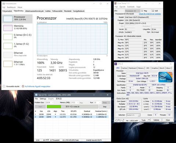Open the Eszközök menu in Core Temp
Image resolution: width=176 pixels, height=143 pixels.
tap(131, 7)
